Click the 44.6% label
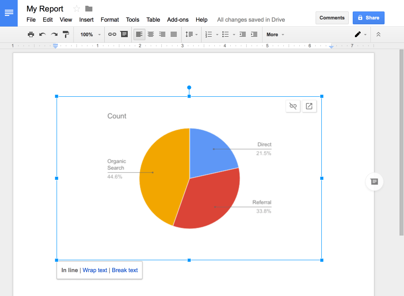The width and height of the screenshot is (404, 296). [x=114, y=176]
